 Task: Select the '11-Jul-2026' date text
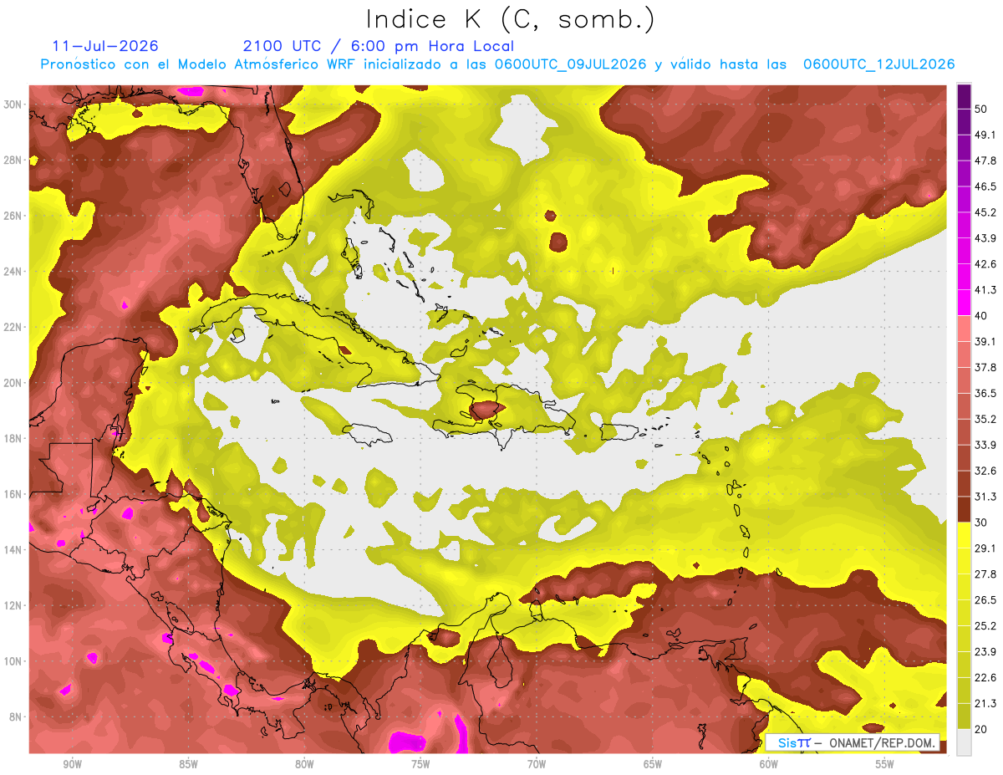tap(105, 46)
